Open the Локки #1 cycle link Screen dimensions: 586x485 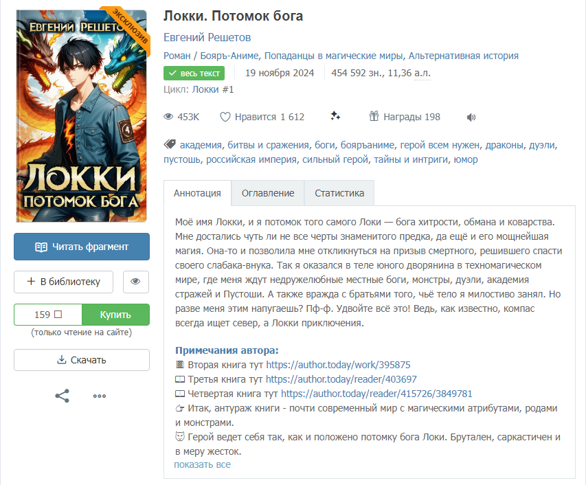pos(213,89)
